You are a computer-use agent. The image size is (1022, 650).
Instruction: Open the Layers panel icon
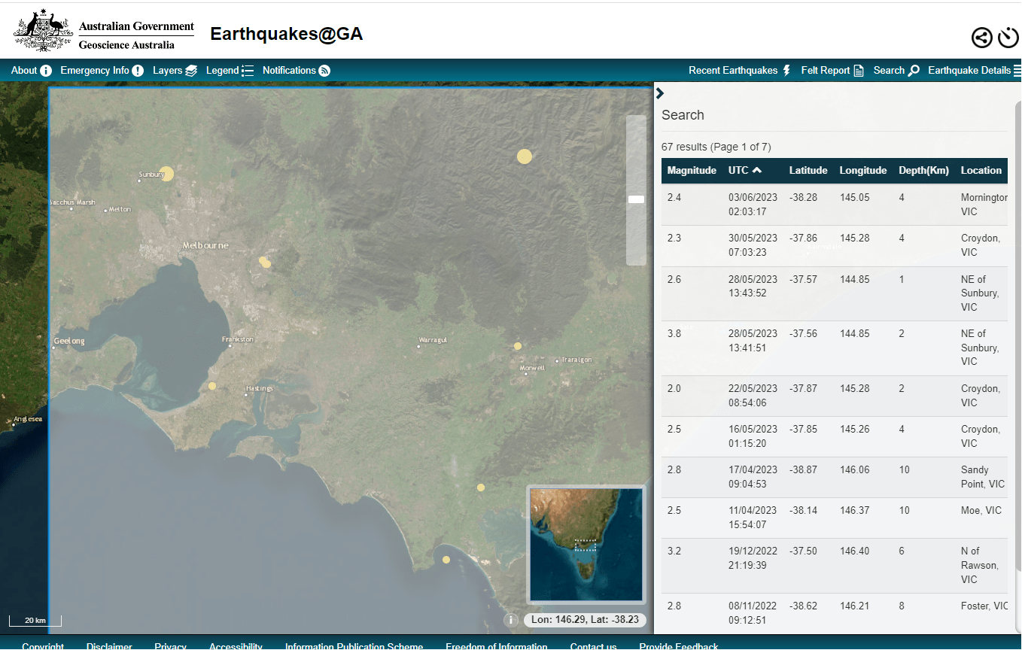(192, 70)
